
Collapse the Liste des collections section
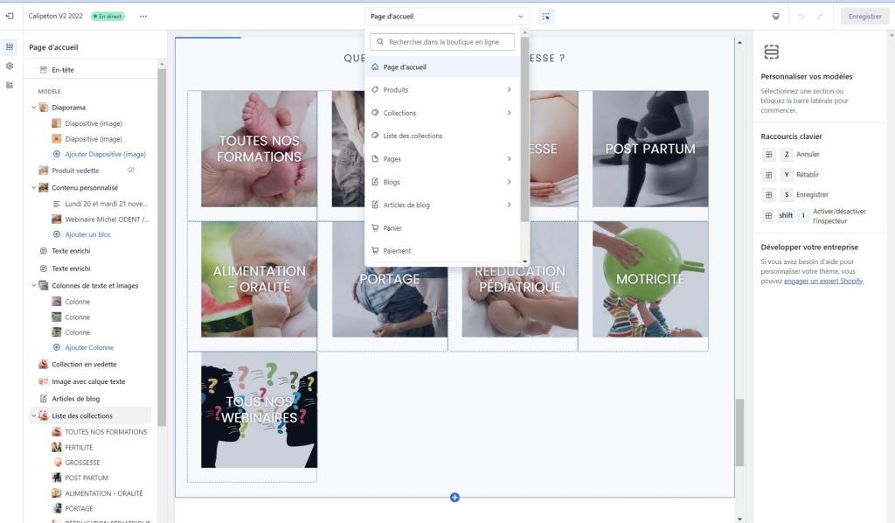pyautogui.click(x=34, y=415)
